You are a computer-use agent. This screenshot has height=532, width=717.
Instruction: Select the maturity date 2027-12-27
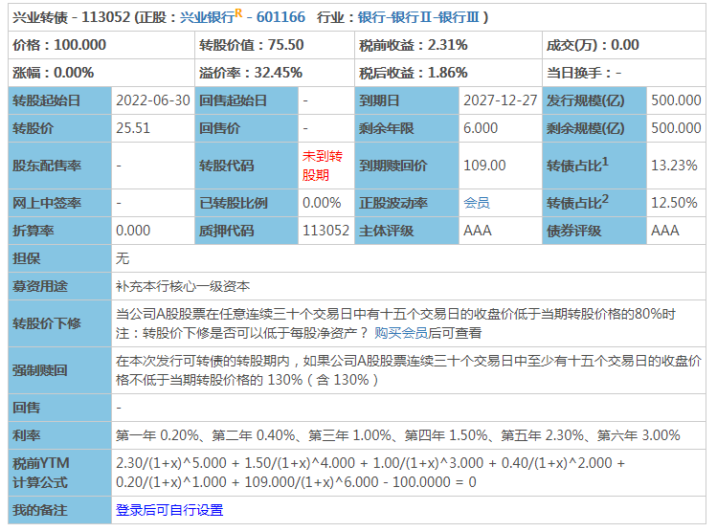point(501,100)
